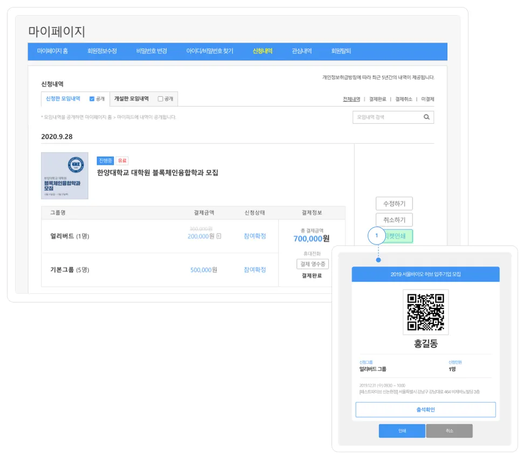
Task: Click the 700,000원 total amount
Action: pyautogui.click(x=312, y=239)
